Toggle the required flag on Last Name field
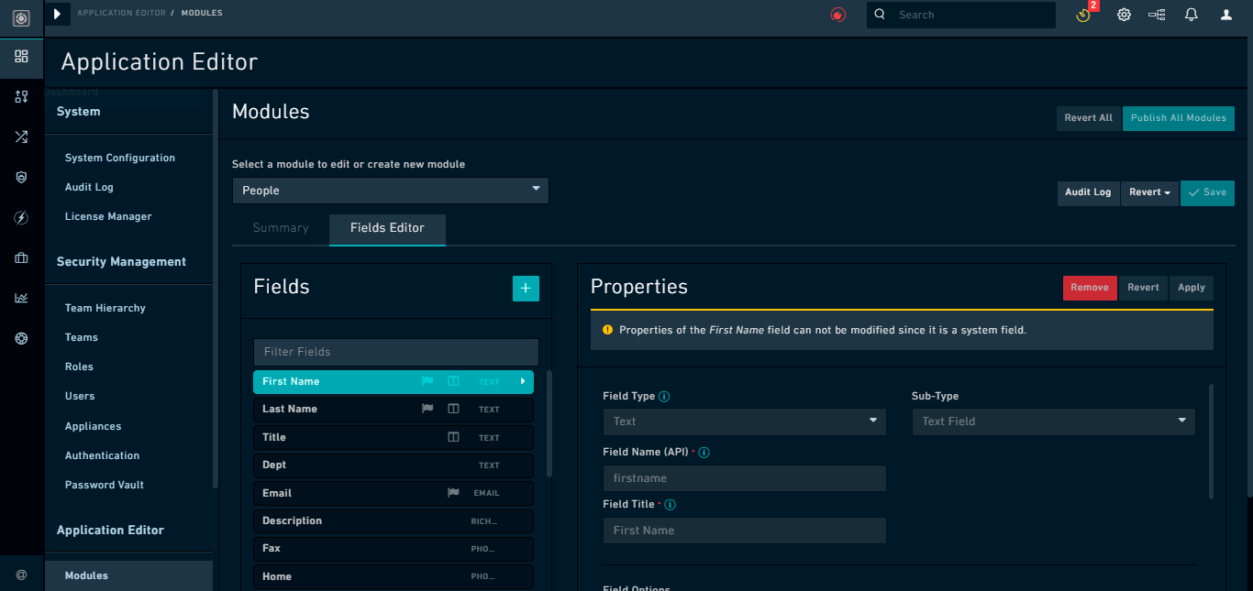Viewport: 1253px width, 591px height. tap(427, 409)
